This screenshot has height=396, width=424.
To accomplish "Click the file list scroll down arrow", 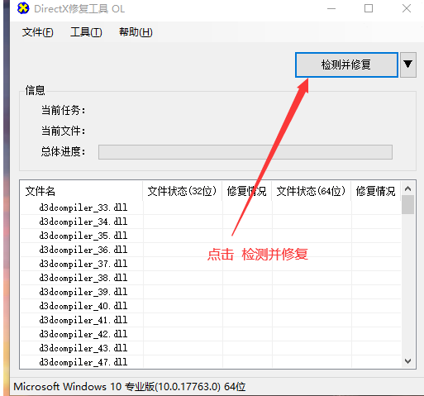I will 408,360.
